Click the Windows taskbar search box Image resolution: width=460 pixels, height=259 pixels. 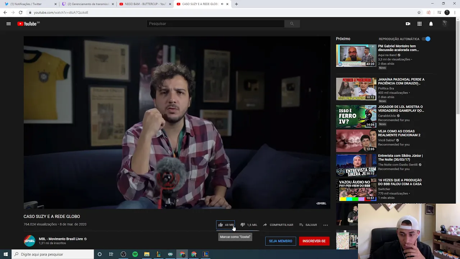[x=52, y=254]
